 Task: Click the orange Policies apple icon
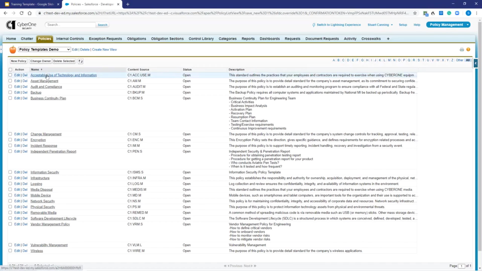tap(13, 49)
